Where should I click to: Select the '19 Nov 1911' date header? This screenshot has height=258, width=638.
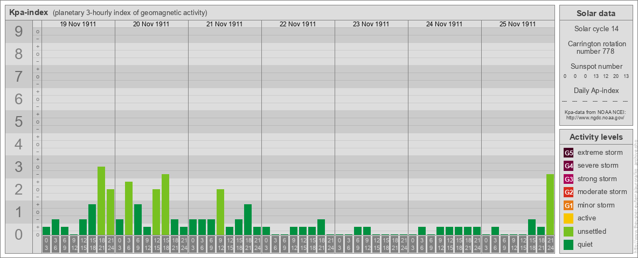click(x=78, y=24)
